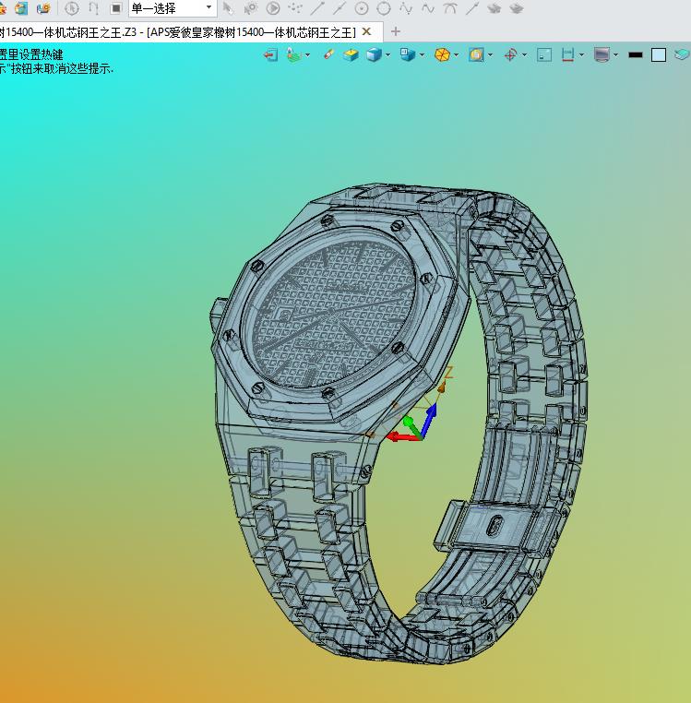Click the grayed arch curve icon
The height and width of the screenshot is (703, 691).
coord(450,8)
